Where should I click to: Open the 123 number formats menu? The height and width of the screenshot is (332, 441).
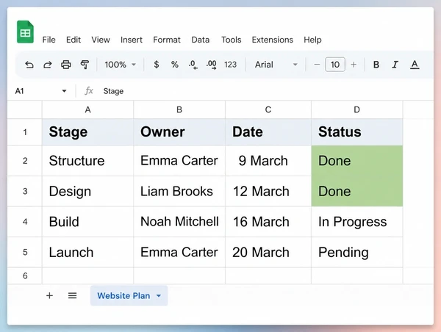[230, 65]
